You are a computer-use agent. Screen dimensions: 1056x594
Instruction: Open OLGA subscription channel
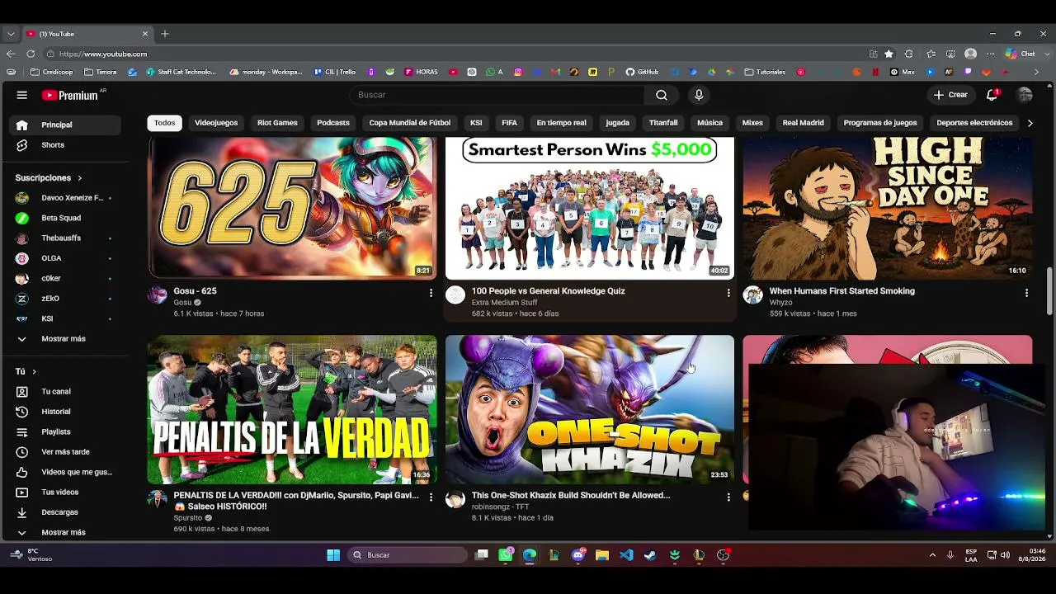(66, 258)
